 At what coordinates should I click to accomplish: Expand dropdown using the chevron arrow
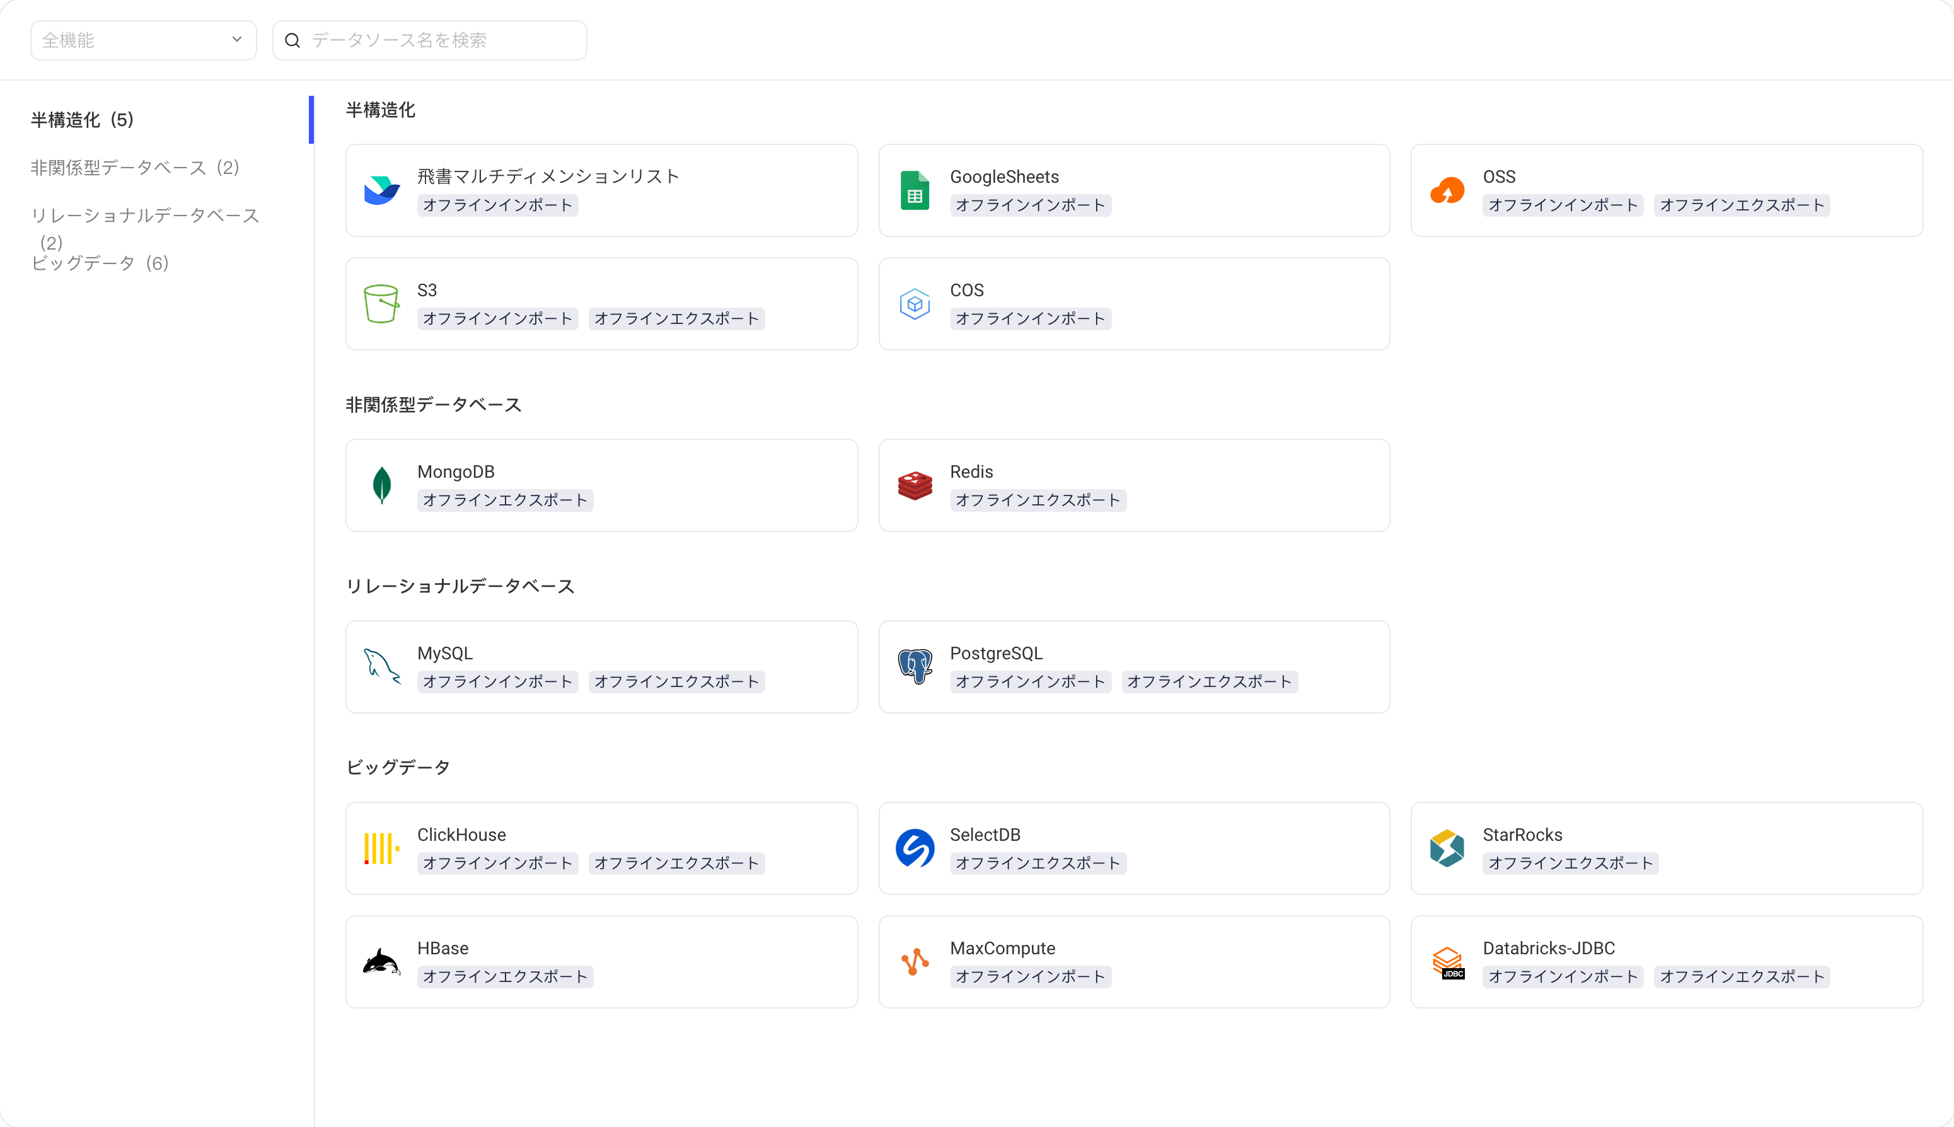tap(237, 40)
